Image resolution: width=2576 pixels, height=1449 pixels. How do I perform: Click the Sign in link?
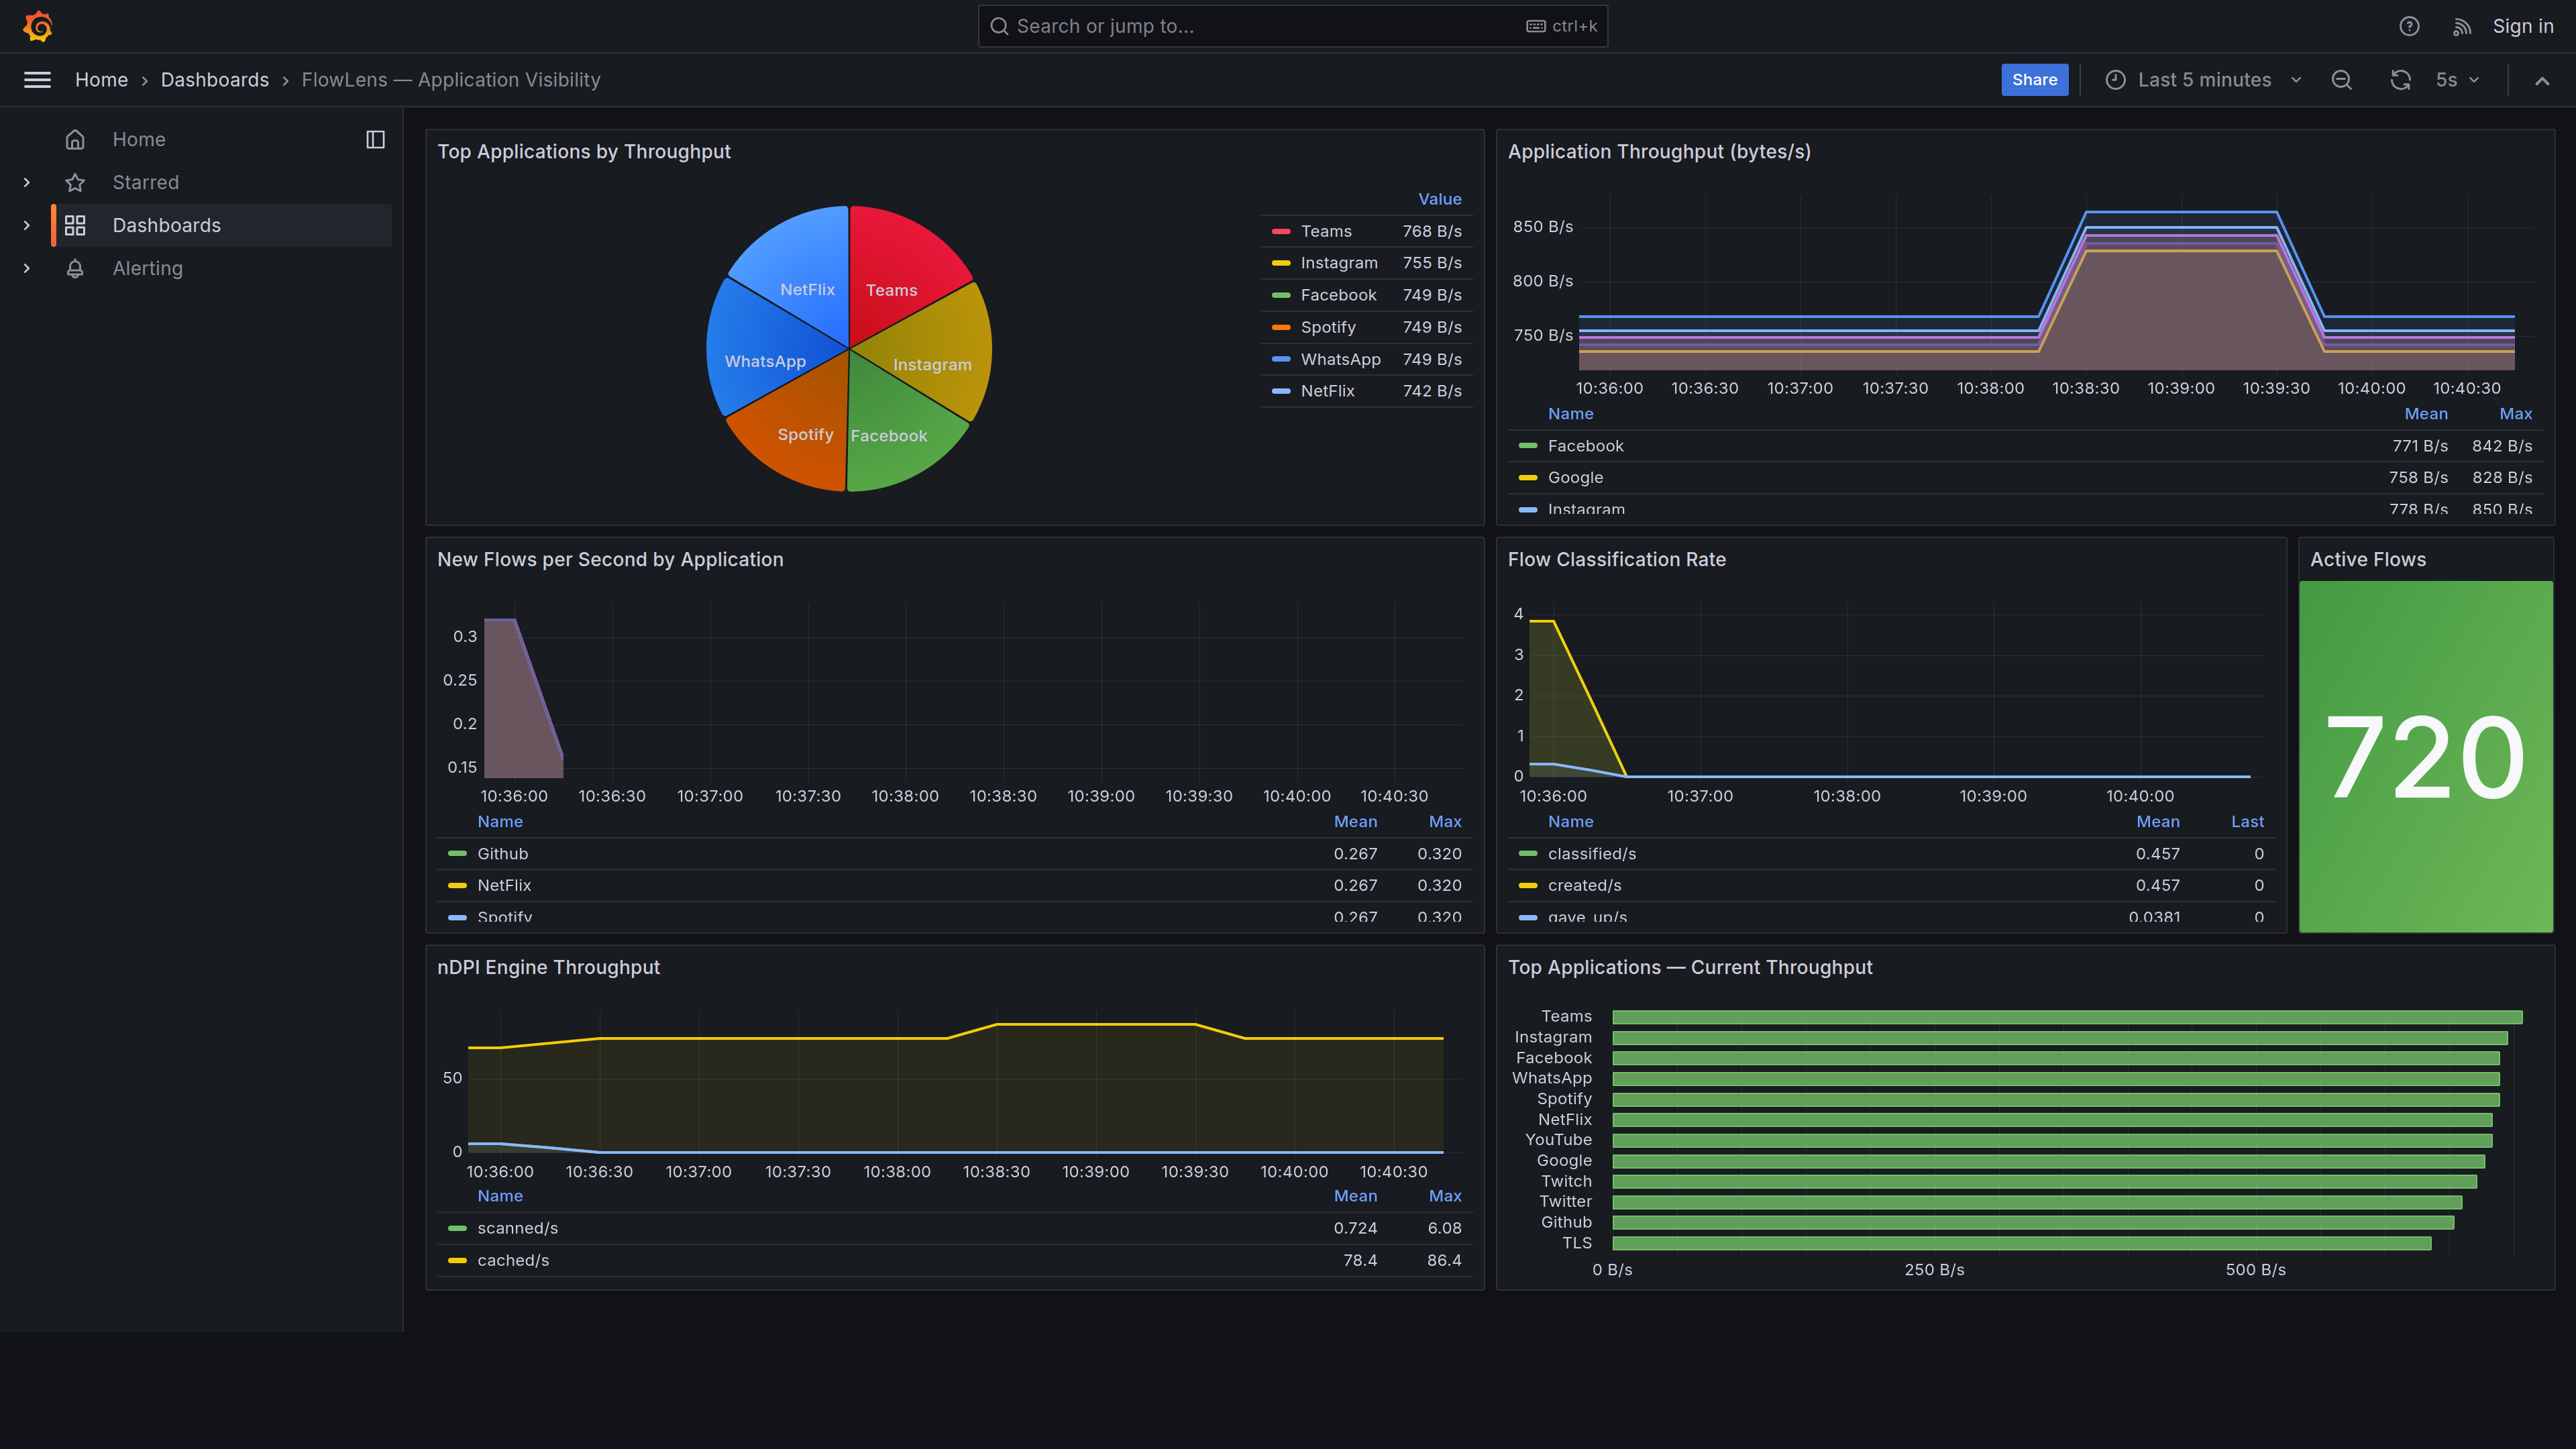pos(2522,26)
